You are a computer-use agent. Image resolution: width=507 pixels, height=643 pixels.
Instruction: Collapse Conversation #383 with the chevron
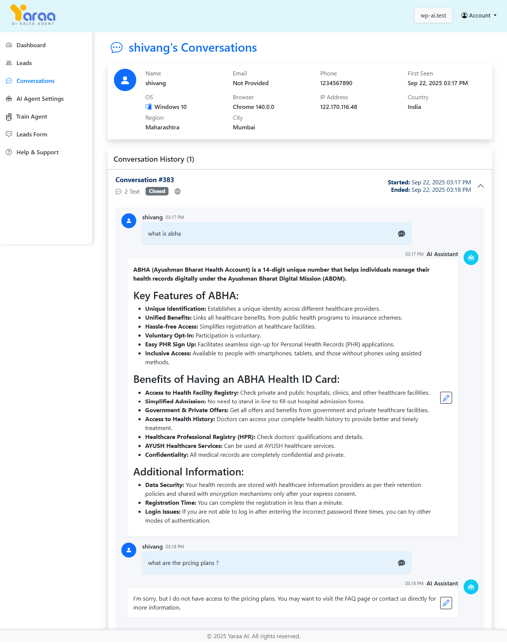pos(481,186)
